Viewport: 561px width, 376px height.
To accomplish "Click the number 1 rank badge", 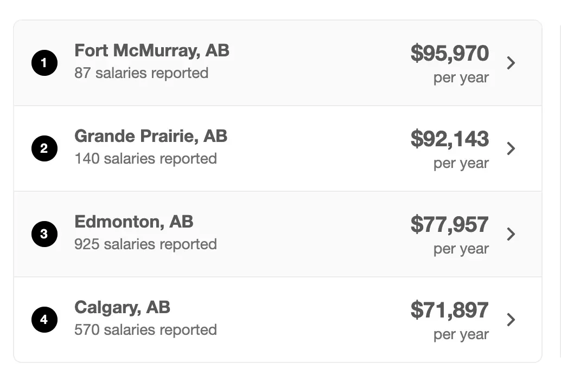I will pyautogui.click(x=44, y=63).
